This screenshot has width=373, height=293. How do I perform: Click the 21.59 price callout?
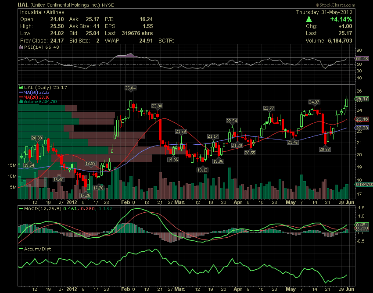coord(181,131)
